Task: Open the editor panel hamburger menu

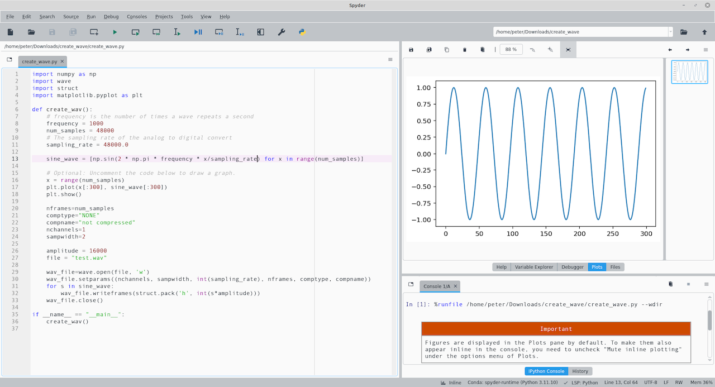Action: pos(390,60)
